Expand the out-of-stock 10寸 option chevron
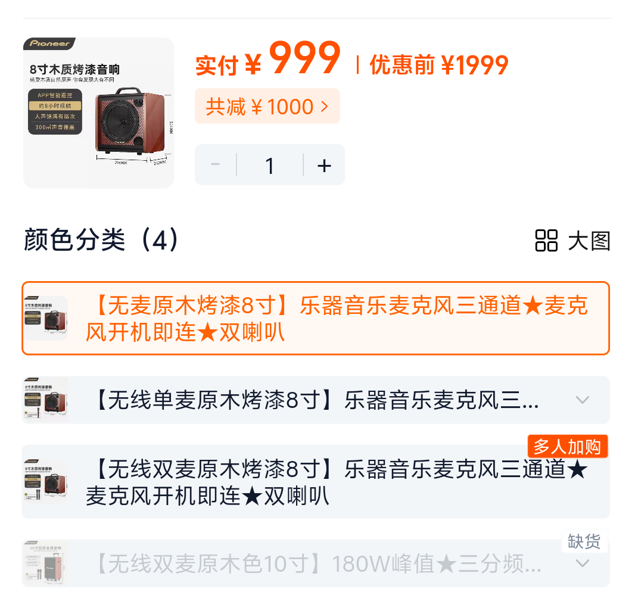This screenshot has width=638, height=595. 583,563
